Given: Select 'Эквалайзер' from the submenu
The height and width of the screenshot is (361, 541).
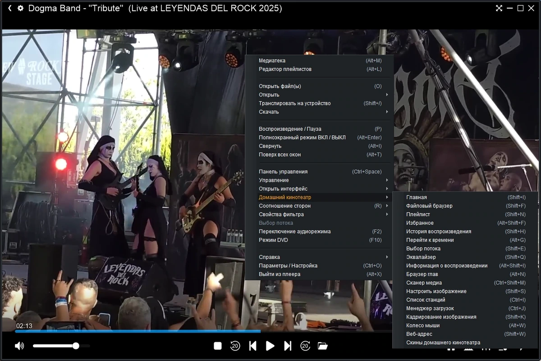Looking at the screenshot, I should click(x=466, y=257).
